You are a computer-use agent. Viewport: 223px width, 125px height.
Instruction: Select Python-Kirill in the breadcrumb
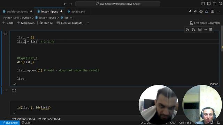(11, 18)
